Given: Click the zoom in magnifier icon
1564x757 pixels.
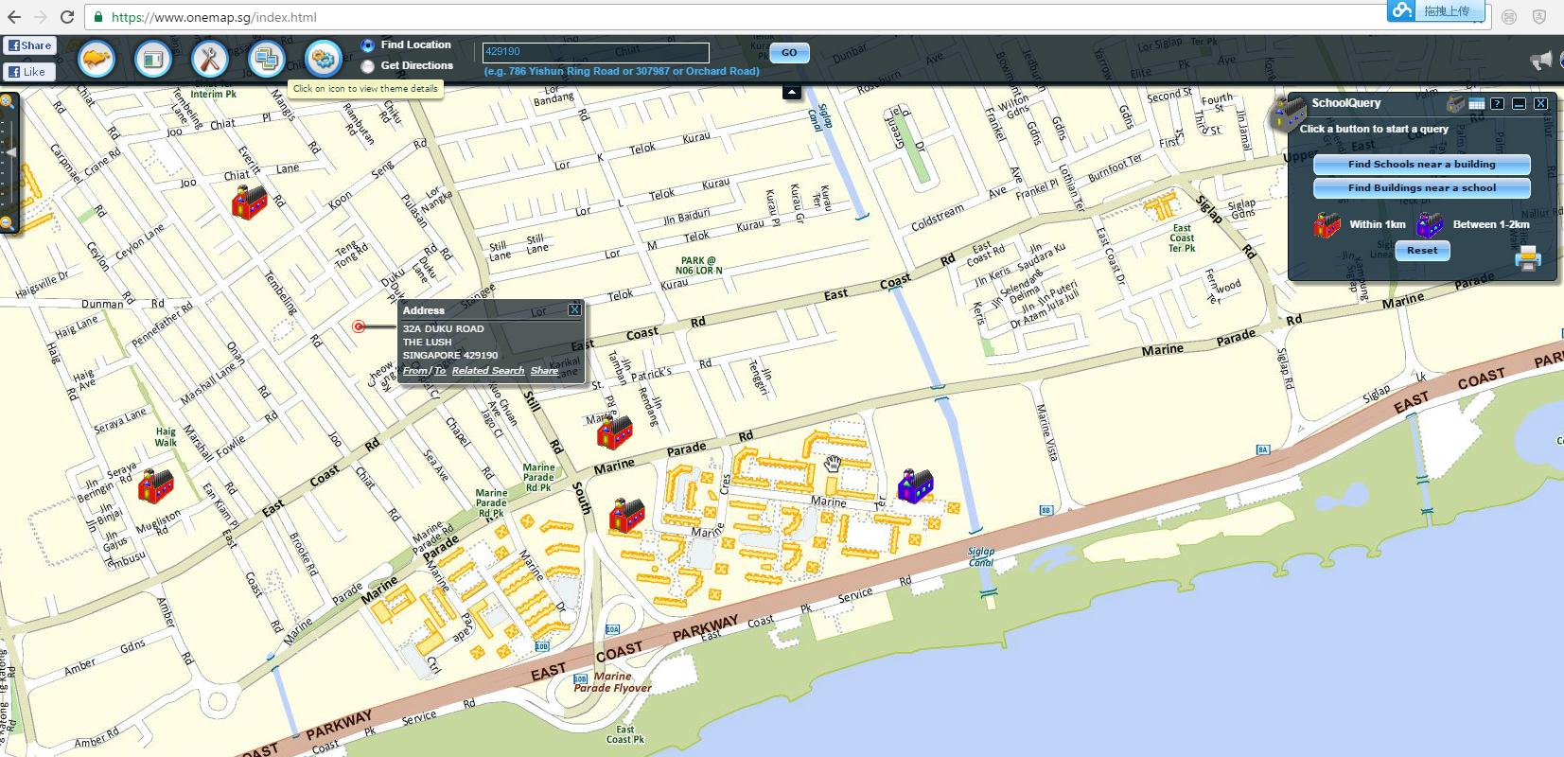Looking at the screenshot, I should (x=7, y=100).
